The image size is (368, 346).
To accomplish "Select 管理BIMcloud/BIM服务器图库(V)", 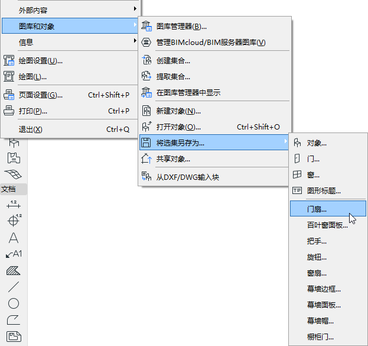I will pyautogui.click(x=214, y=43).
